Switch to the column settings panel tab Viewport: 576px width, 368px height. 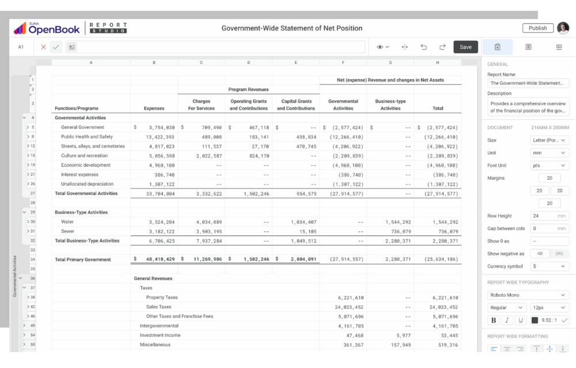559,47
